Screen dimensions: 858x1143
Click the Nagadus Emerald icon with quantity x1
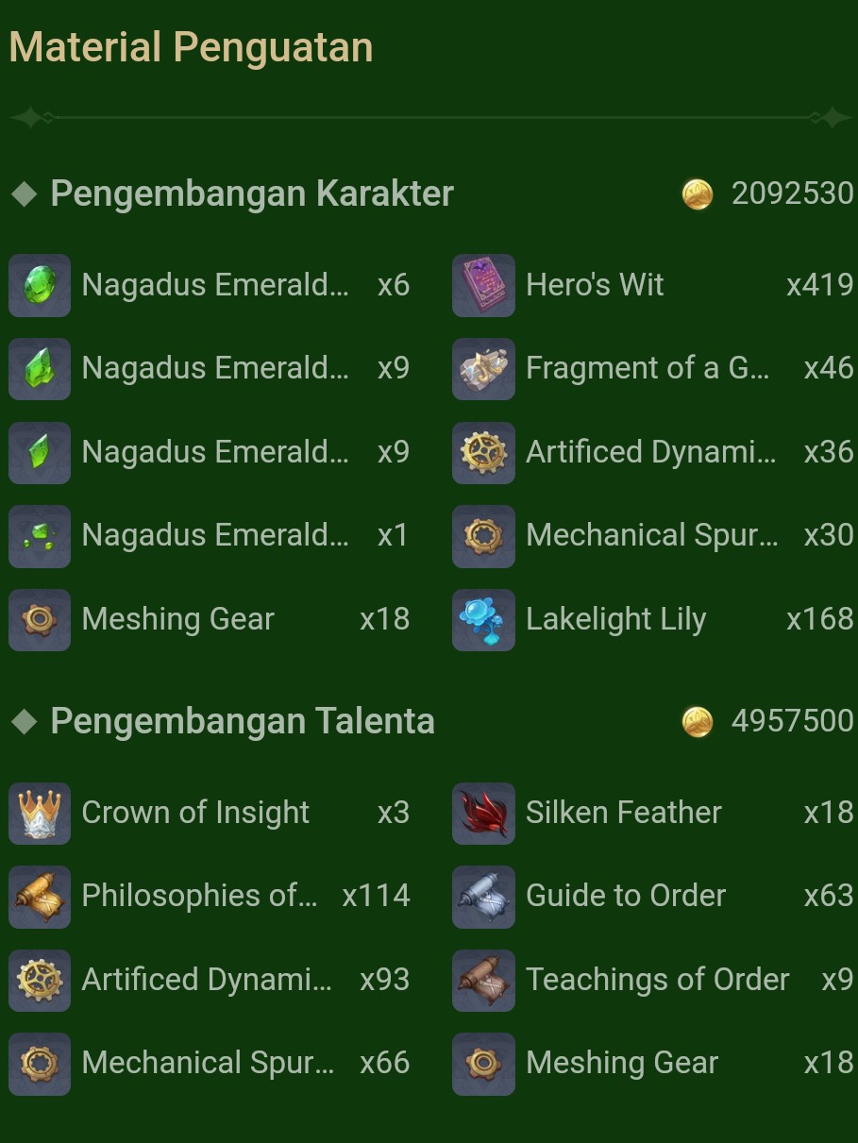coord(40,535)
